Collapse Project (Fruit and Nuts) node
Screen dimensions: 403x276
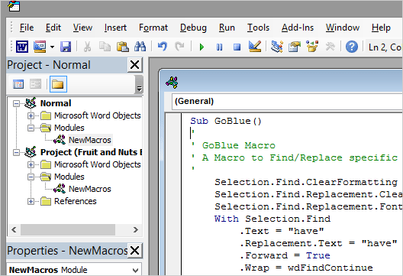16,152
